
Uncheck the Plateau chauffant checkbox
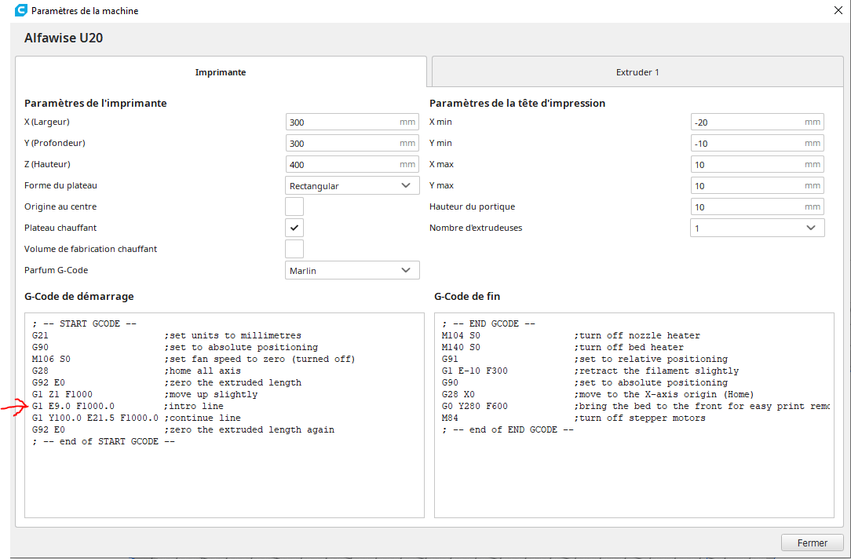[x=294, y=228]
